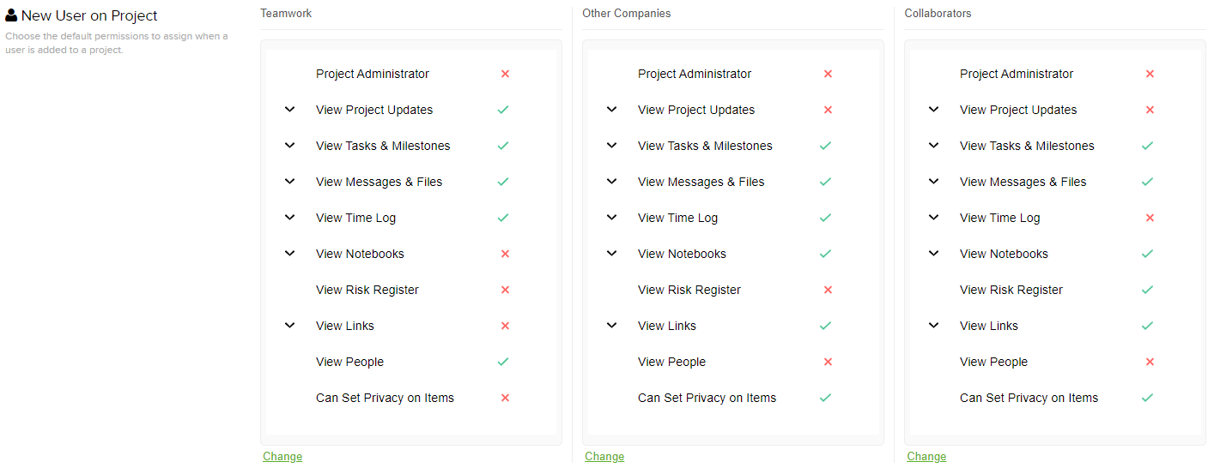This screenshot has height=474, width=1214.
Task: Click green check beside Teamwork View Messages & Files
Action: tap(503, 182)
